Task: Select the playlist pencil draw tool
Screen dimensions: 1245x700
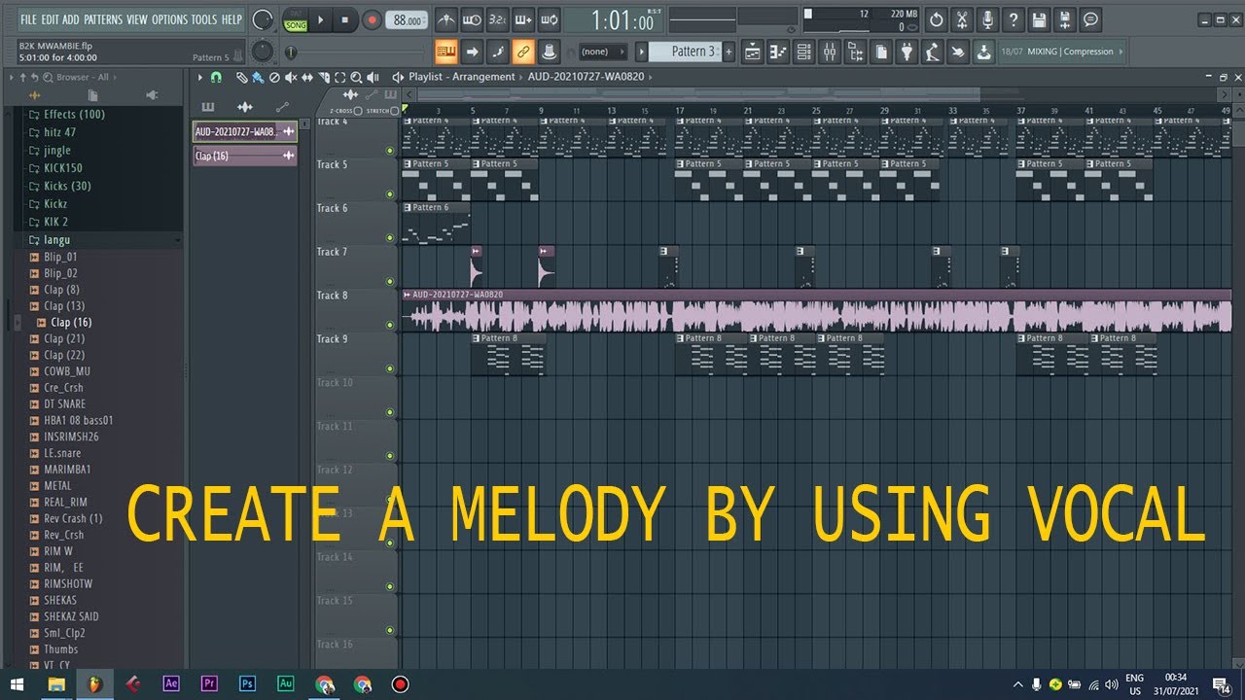Action: click(x=244, y=77)
